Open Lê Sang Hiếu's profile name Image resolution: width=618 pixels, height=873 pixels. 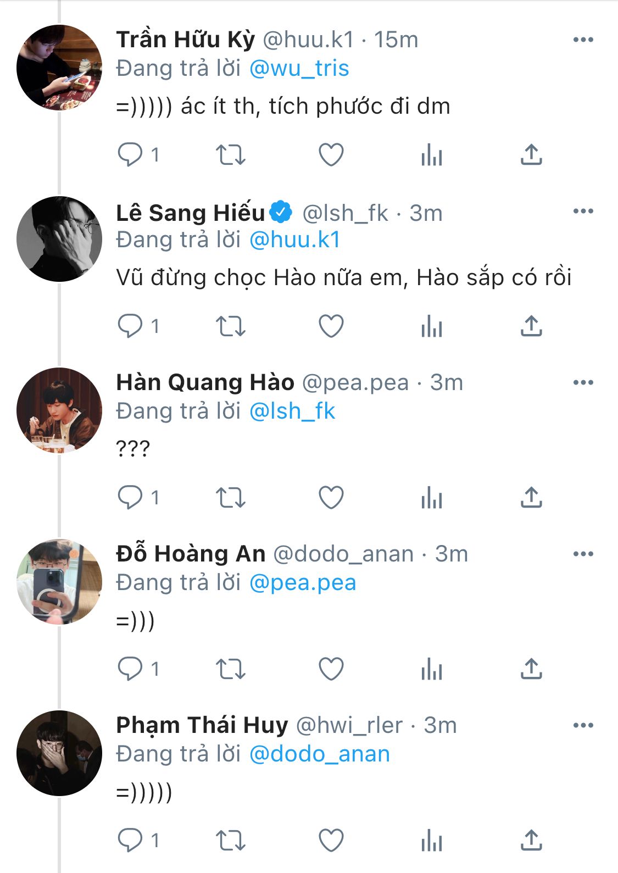pyautogui.click(x=191, y=213)
